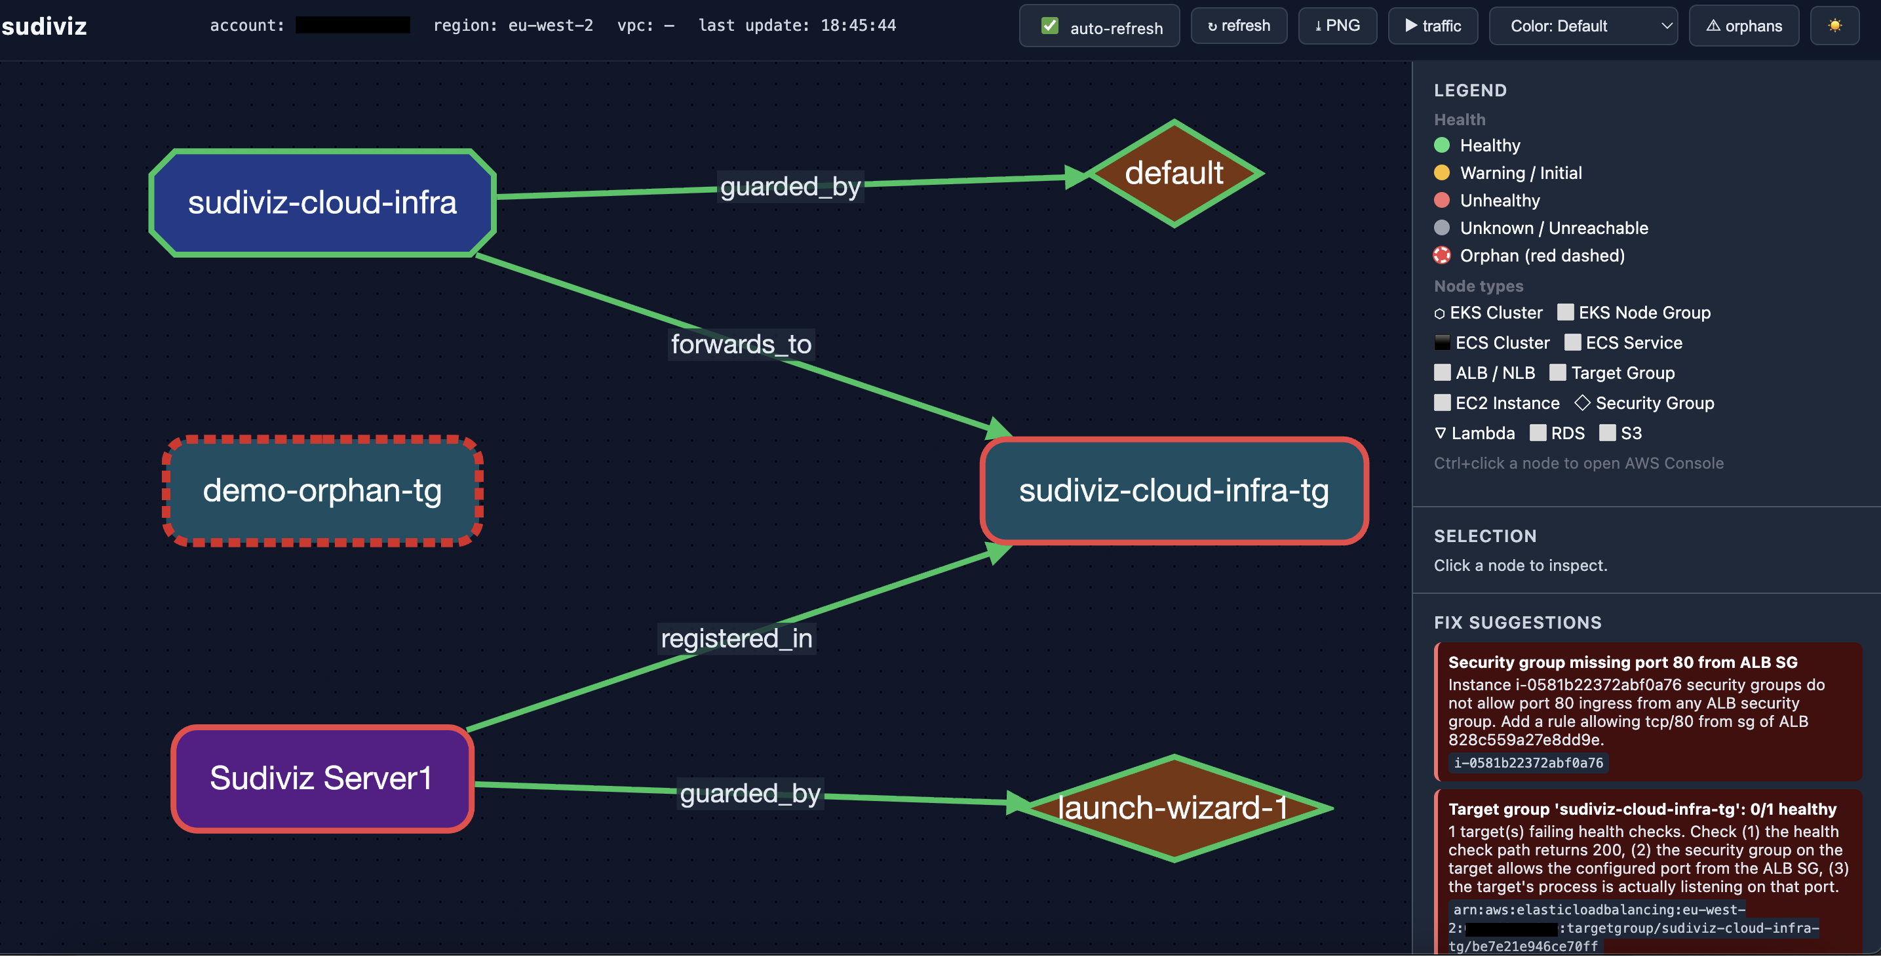Click the region: eu-west-2 text
This screenshot has height=957, width=1881.
tap(513, 26)
